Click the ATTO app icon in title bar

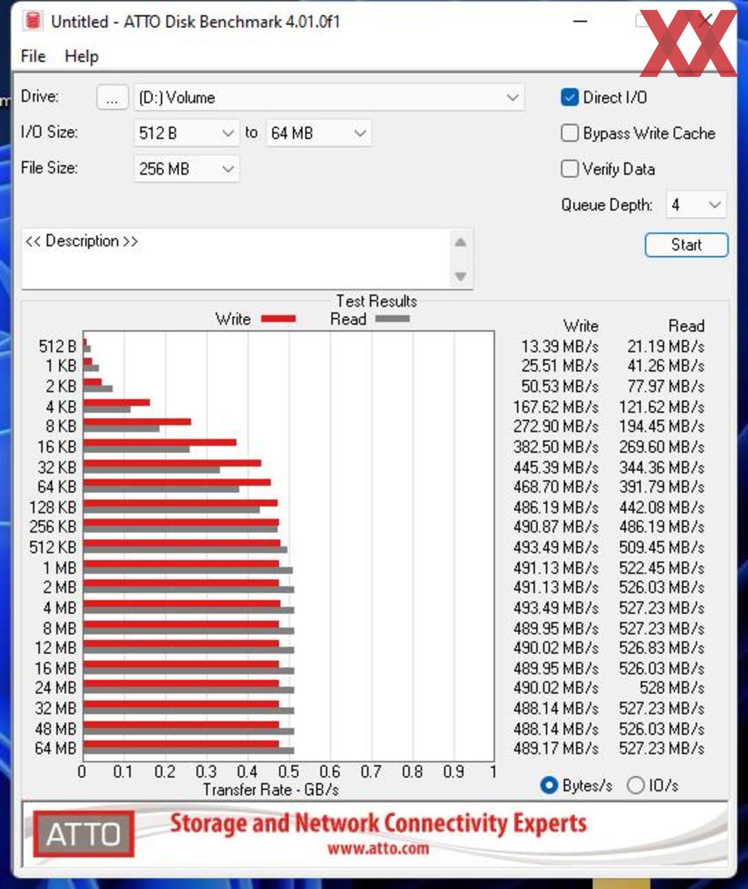click(x=33, y=21)
